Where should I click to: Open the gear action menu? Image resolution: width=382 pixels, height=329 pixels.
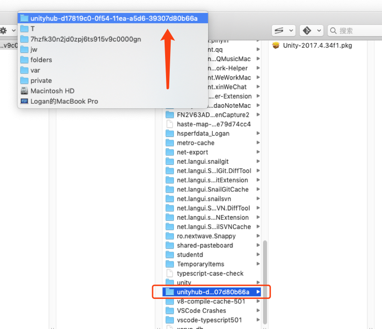point(7,31)
